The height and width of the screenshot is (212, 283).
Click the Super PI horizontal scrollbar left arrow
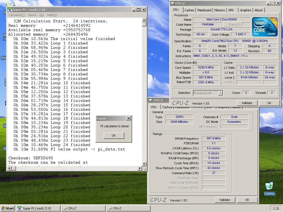click(9, 168)
